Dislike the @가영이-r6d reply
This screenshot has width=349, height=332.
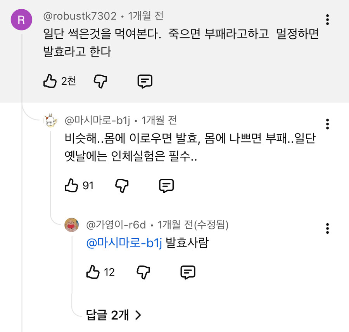(x=143, y=272)
